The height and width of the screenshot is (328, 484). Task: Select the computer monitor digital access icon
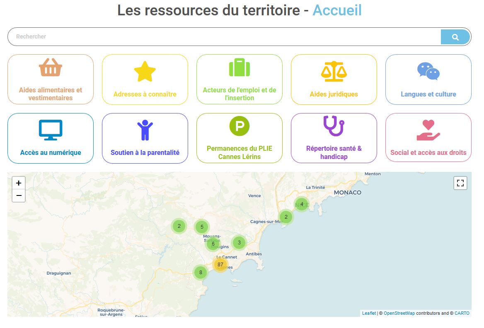click(x=51, y=130)
